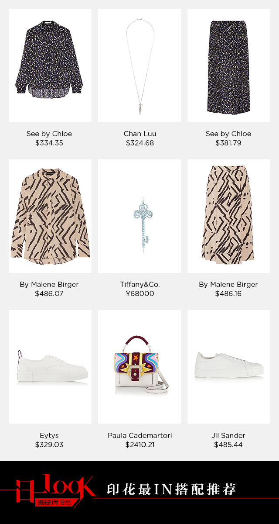Click the $381.79 skirt price

228,143
